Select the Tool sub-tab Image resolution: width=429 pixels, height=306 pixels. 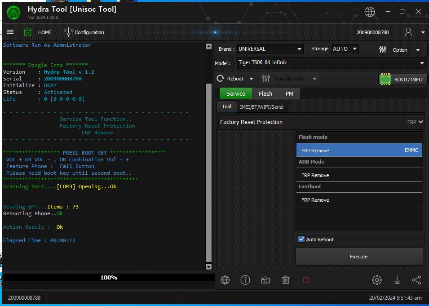click(226, 106)
